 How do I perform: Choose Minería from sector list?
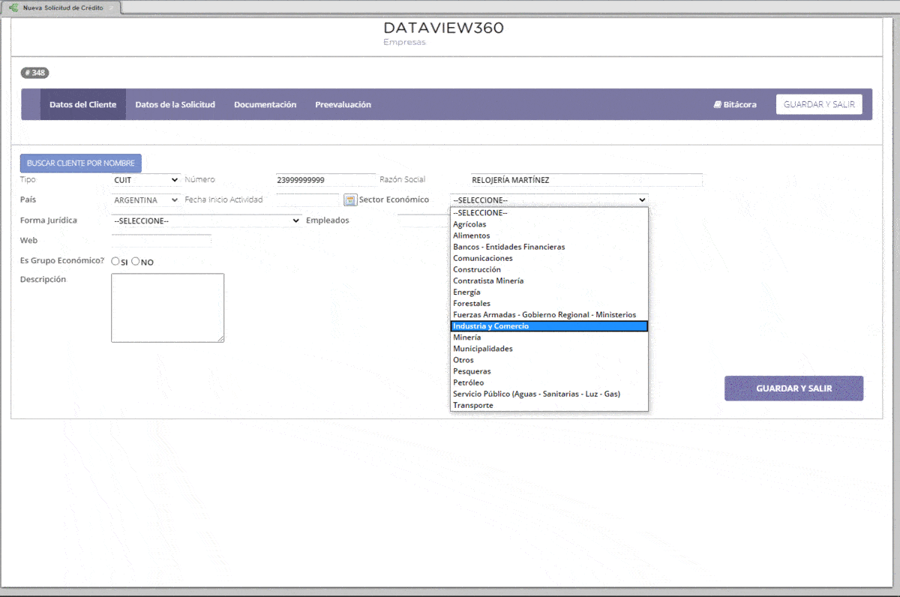coord(549,337)
